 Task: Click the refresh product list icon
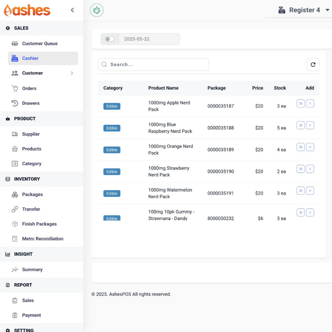click(313, 65)
